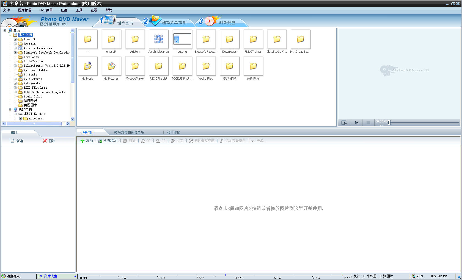The width and height of the screenshot is (462, 280).
Task: Switch to step 1 组织图片 tab
Action: tap(120, 22)
